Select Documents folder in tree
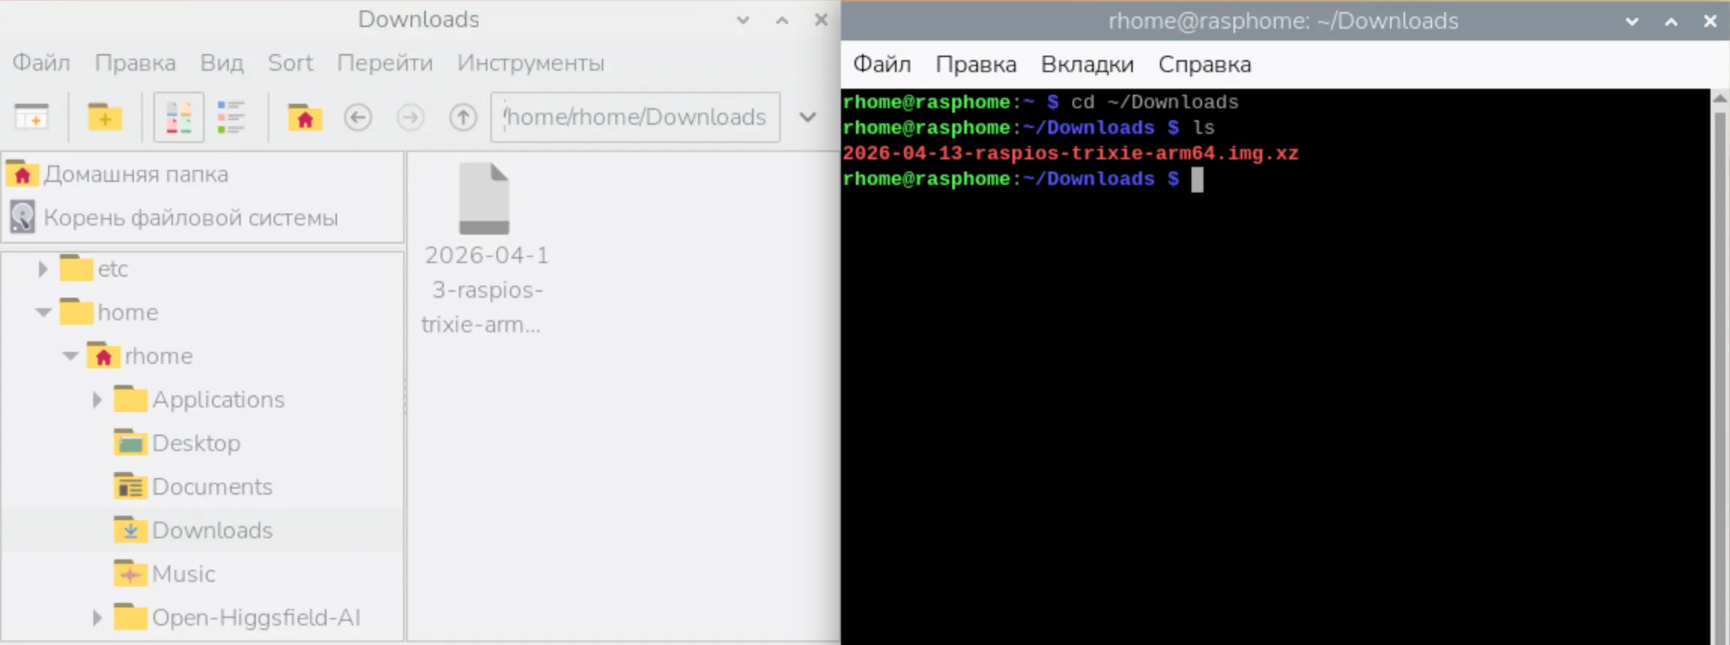This screenshot has height=645, width=1730. pyautogui.click(x=212, y=486)
